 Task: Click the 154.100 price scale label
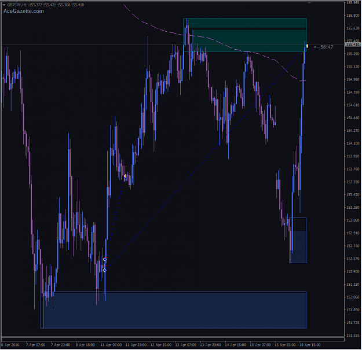coord(353,143)
